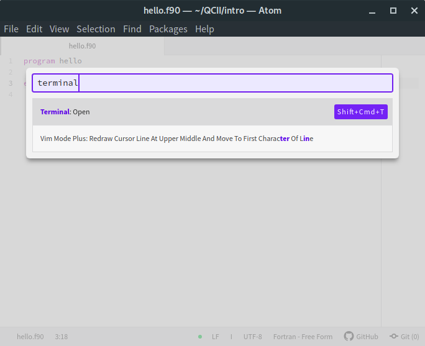Change the UTF-8 file encoding

tap(253, 337)
